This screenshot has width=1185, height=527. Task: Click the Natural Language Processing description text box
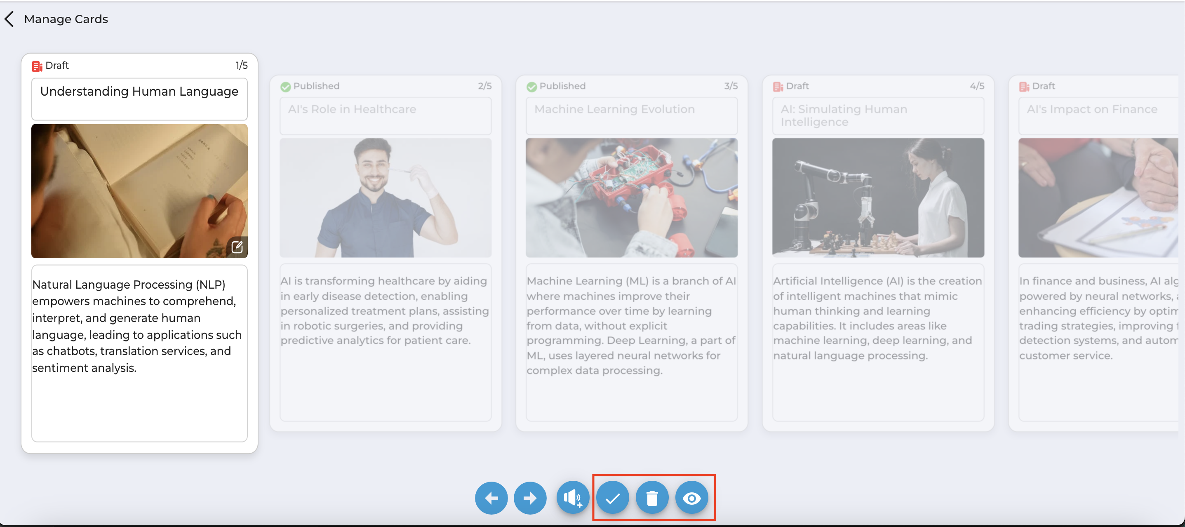[x=139, y=353]
